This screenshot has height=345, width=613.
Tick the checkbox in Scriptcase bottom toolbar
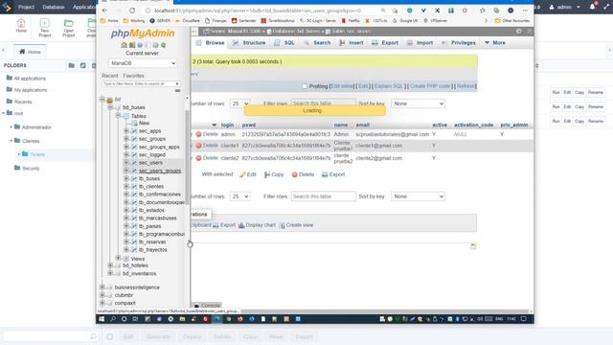coord(110,336)
